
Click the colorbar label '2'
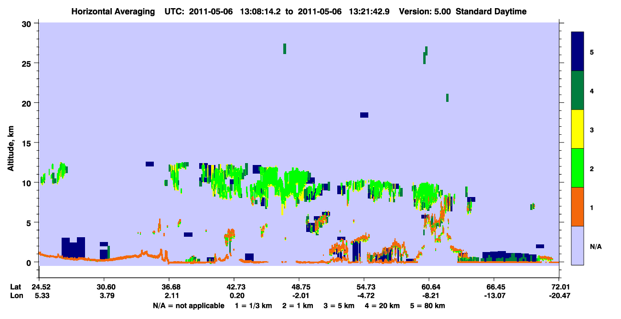tap(591, 168)
